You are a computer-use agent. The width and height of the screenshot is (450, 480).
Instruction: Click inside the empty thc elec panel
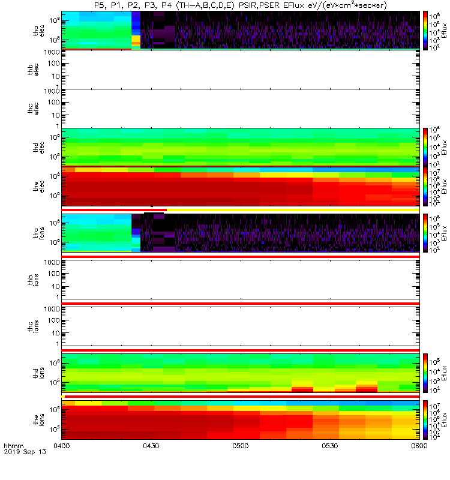coord(241,109)
